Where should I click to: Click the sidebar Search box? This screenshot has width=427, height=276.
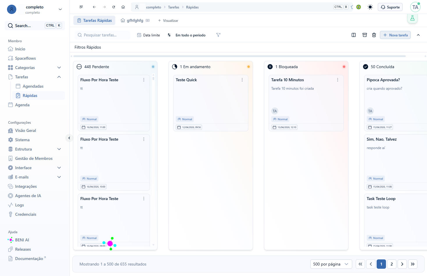(35, 26)
